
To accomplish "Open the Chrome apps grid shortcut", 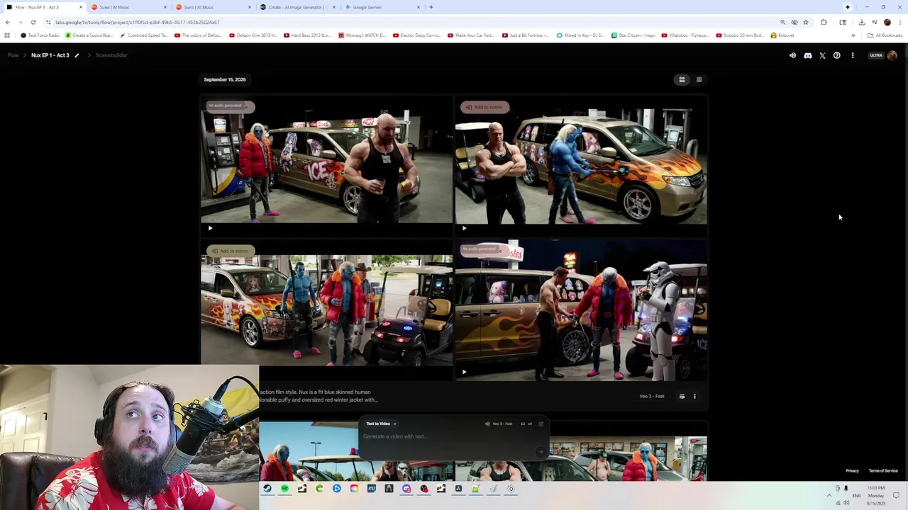I will pos(7,35).
